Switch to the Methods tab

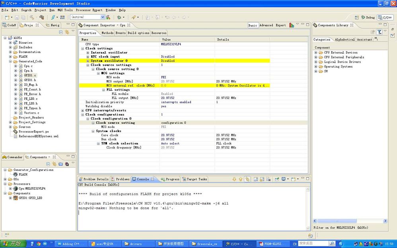107,33
